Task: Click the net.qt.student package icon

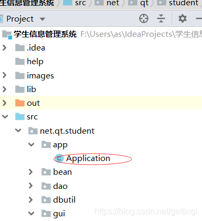Action: pos(33,130)
